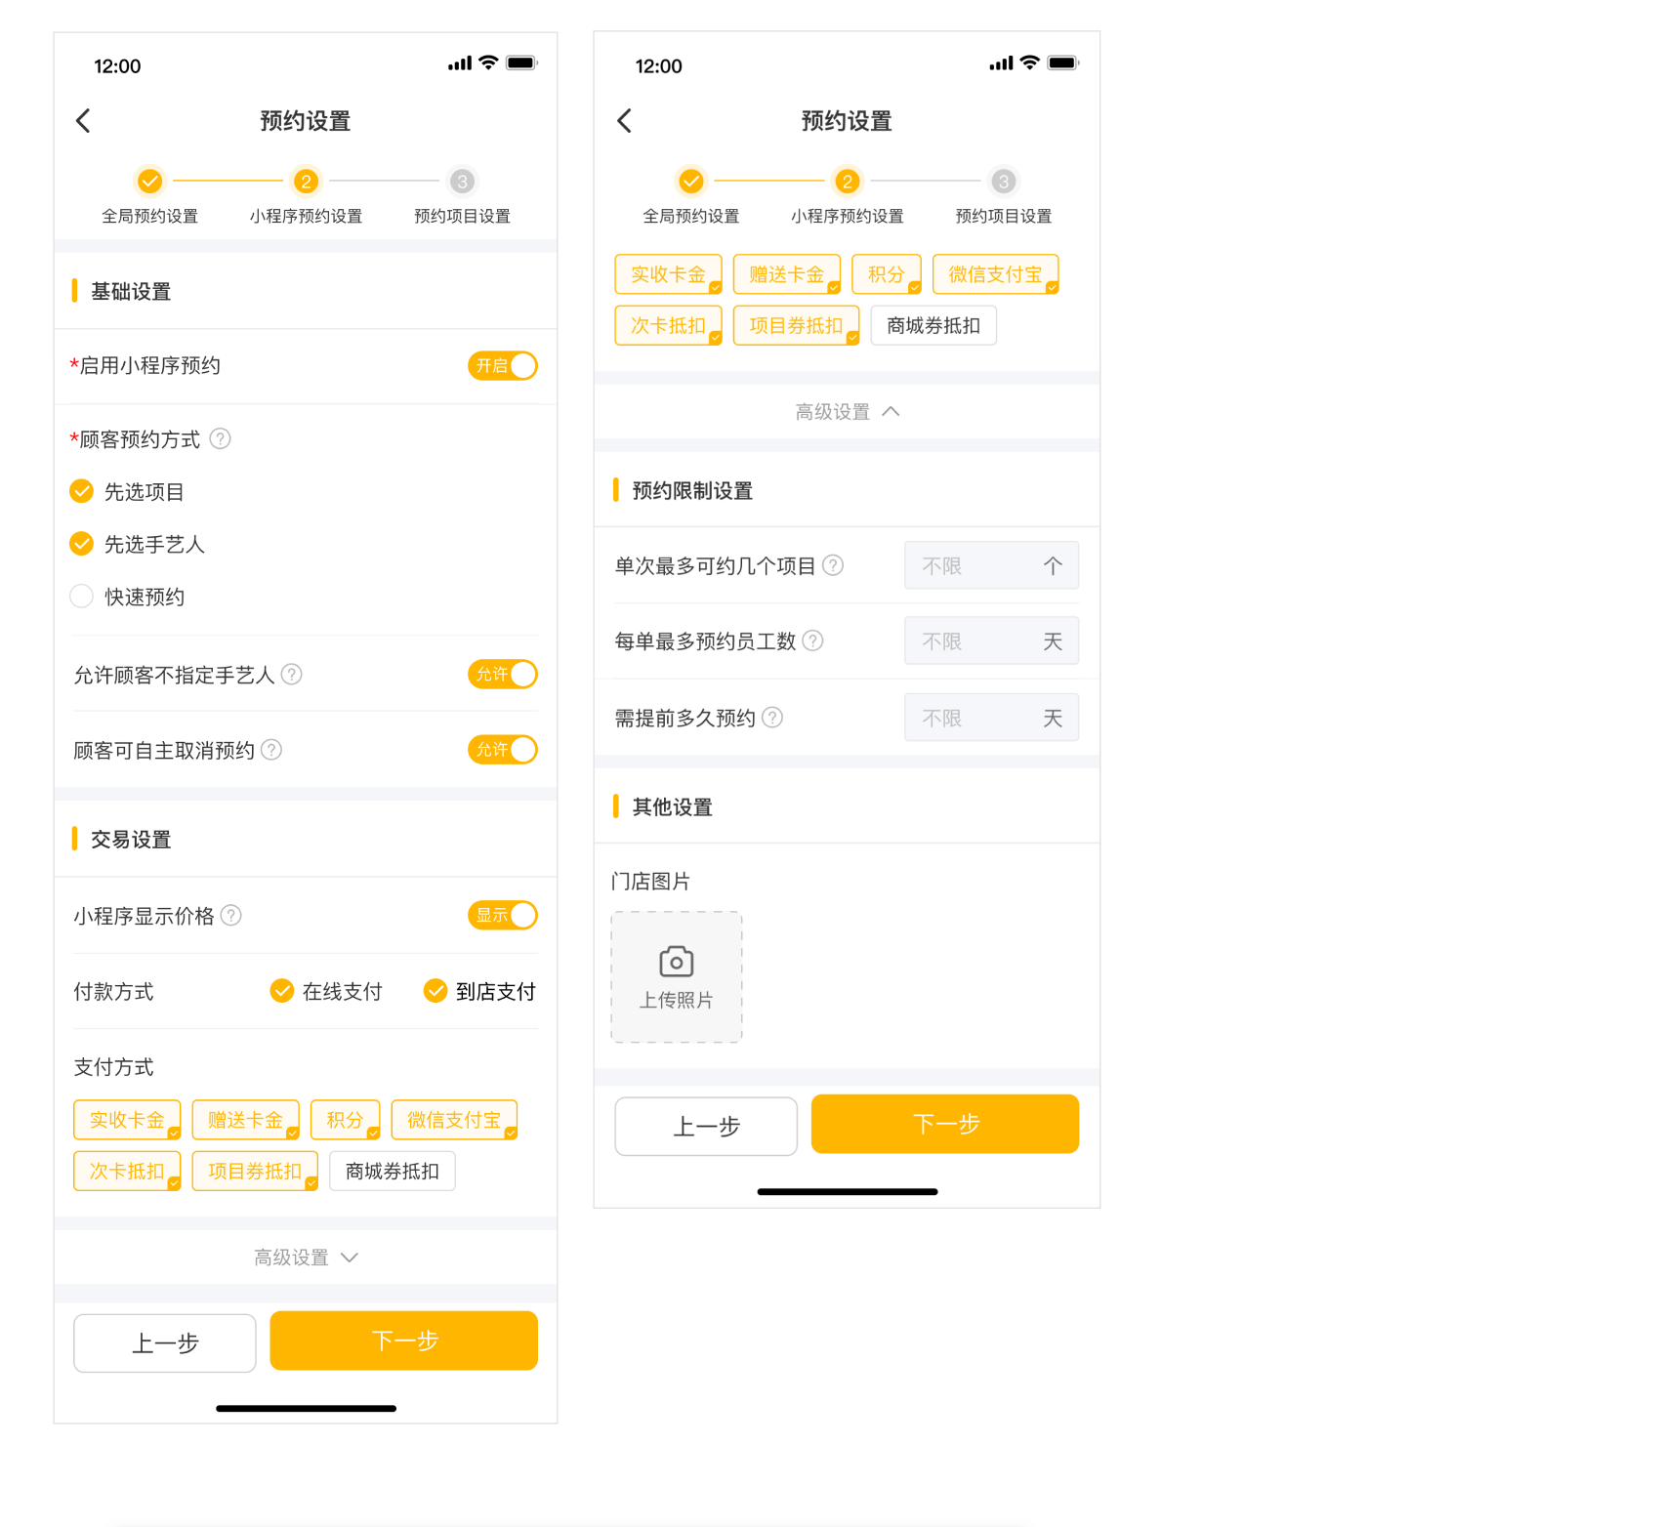Click help icon next to 顾客可自主取消预约
The height and width of the screenshot is (1527, 1658).
coord(272,750)
